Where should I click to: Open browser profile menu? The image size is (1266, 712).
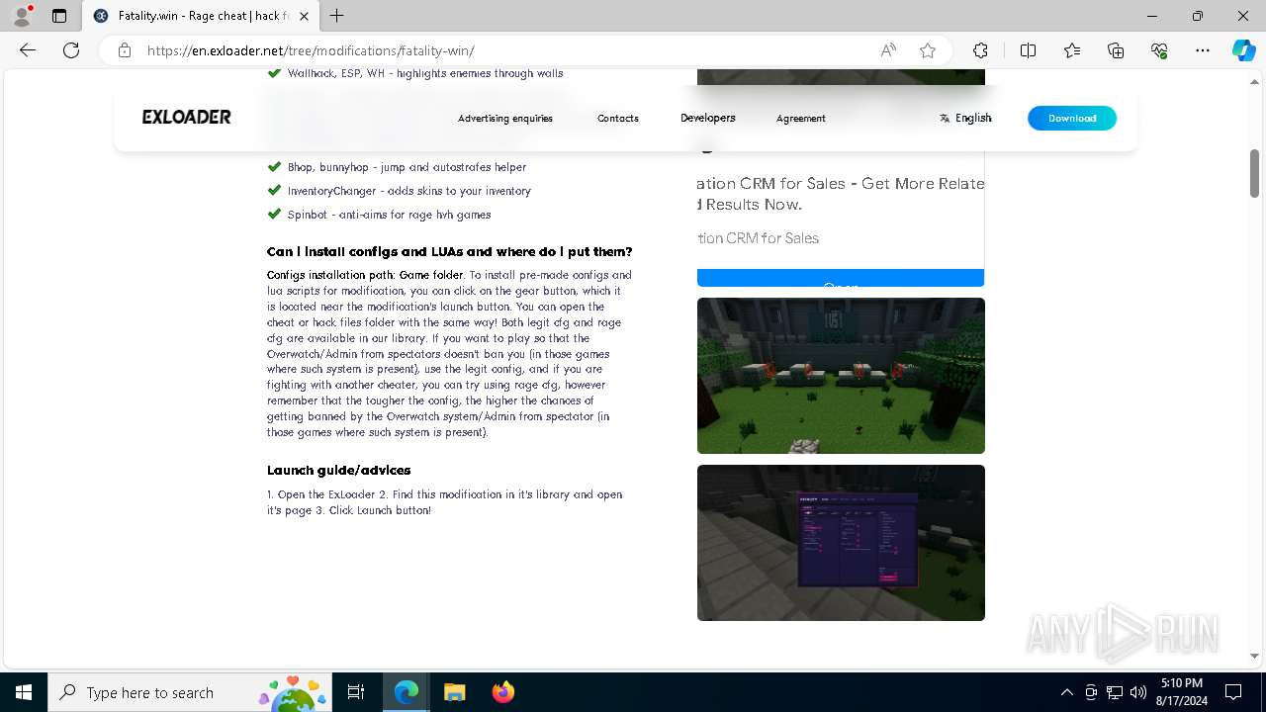click(22, 16)
